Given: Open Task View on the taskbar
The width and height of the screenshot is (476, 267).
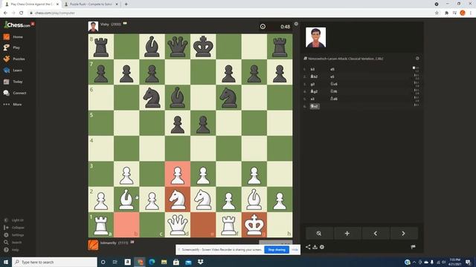Looking at the screenshot, I should pyautogui.click(x=115, y=262).
